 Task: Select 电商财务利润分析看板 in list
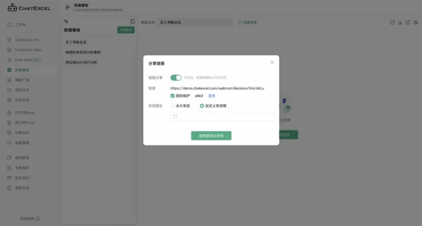coord(83,52)
